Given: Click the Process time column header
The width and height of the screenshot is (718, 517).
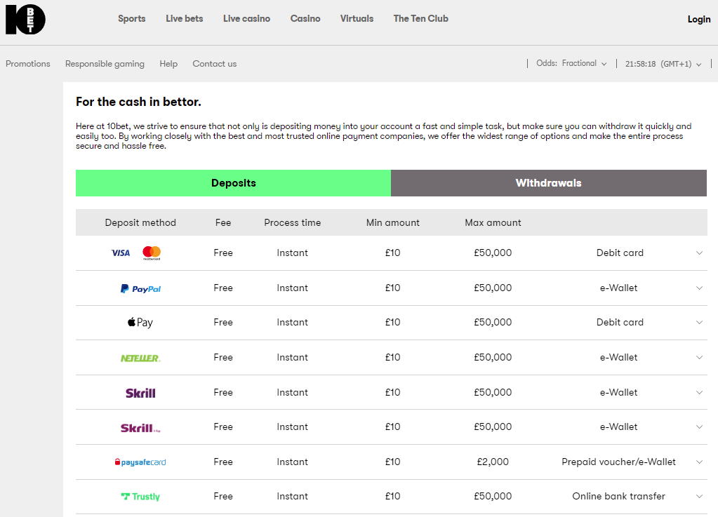Looking at the screenshot, I should click(293, 223).
